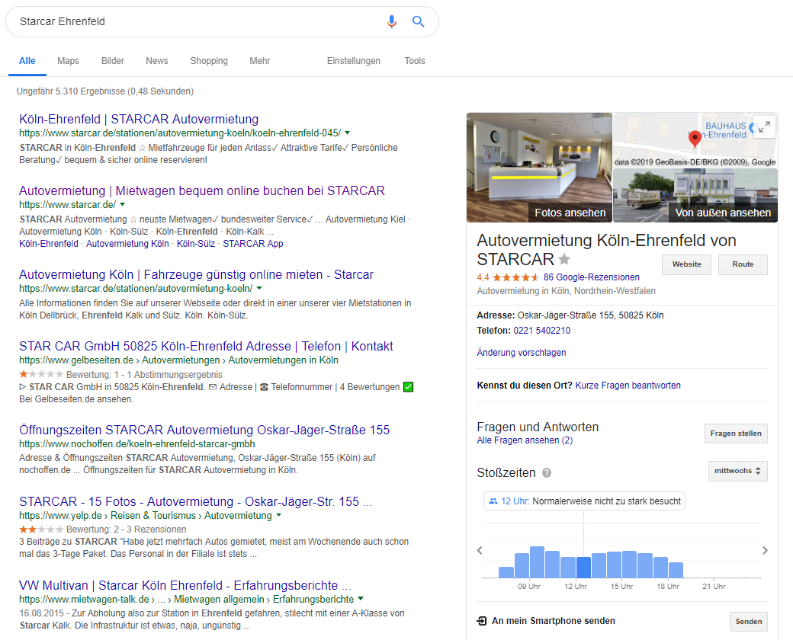Click the Stoßzeiten help question mark icon
The height and width of the screenshot is (640, 793).
[547, 472]
